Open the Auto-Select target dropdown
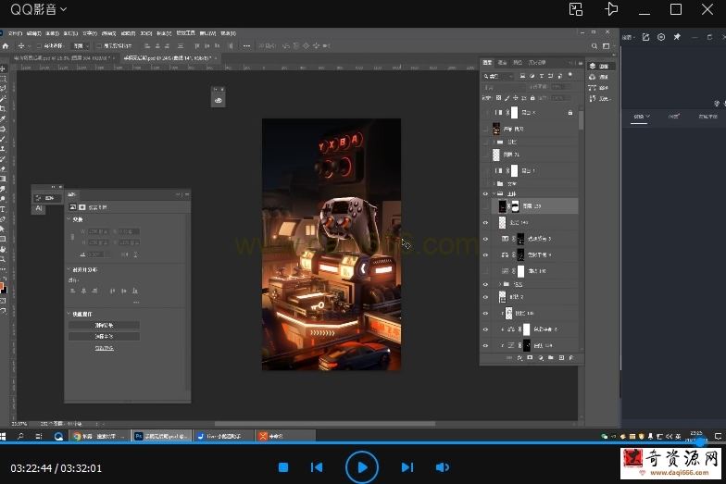Viewport: 726px width, 484px height. click(80, 46)
